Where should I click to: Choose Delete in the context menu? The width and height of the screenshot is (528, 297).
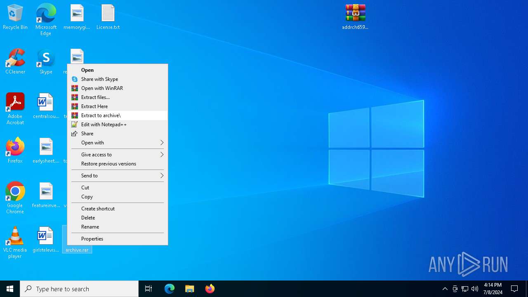[118, 218]
